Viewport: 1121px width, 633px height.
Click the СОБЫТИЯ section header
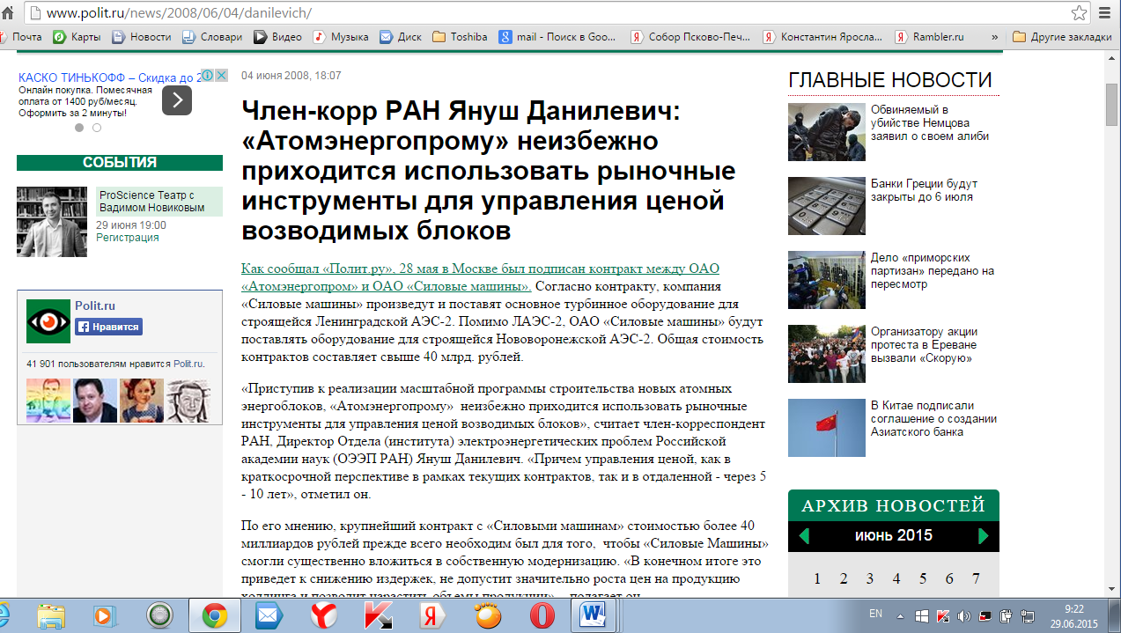point(120,163)
